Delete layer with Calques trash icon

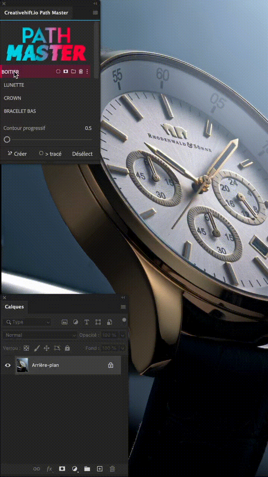[112, 469]
